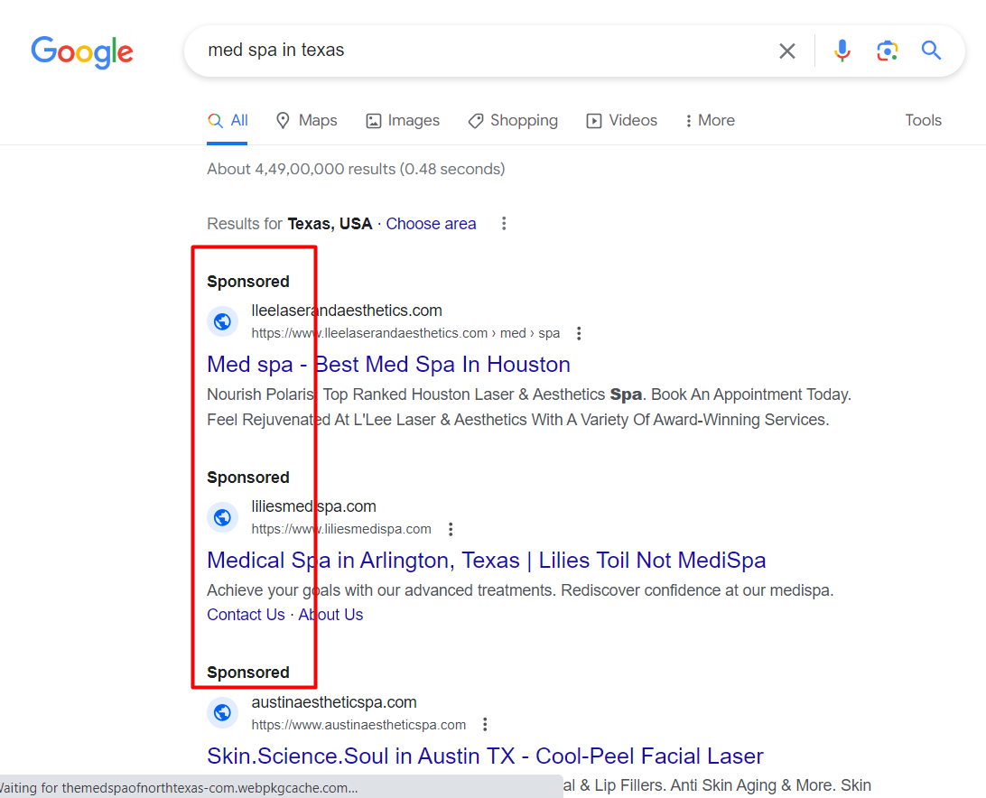
Task: Click the globe favicon beside lleelaserandaesthetics.com
Action: point(222,321)
